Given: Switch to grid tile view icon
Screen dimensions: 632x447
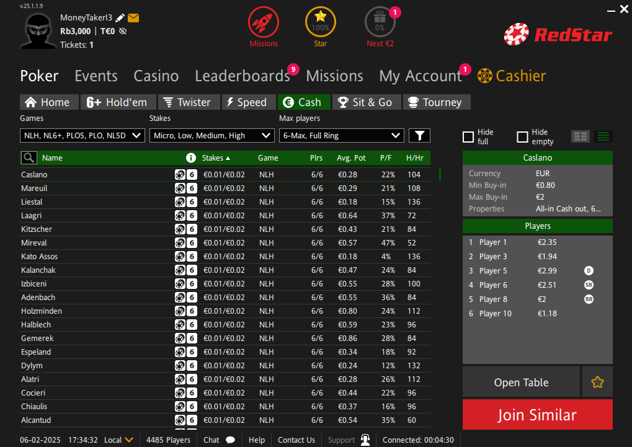Looking at the screenshot, I should click(581, 136).
